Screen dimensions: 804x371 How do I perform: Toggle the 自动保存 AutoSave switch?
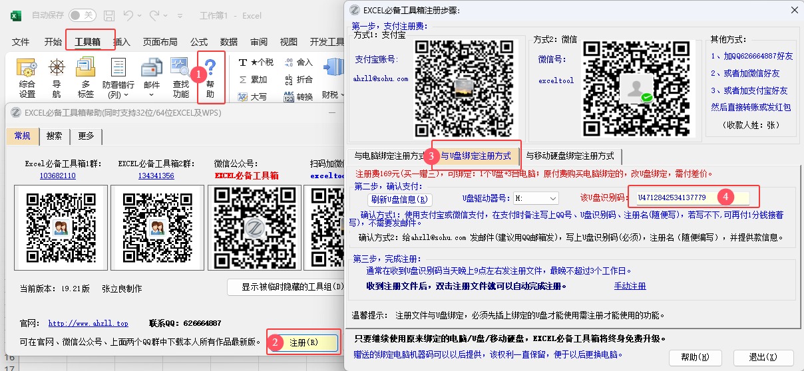(x=82, y=15)
